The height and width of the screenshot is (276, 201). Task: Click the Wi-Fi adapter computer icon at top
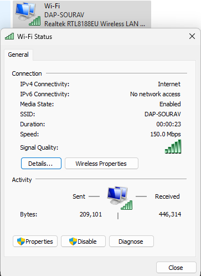(x=28, y=14)
